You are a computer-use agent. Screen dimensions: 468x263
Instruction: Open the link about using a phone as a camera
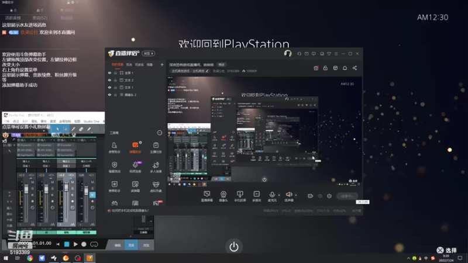coord(130,210)
